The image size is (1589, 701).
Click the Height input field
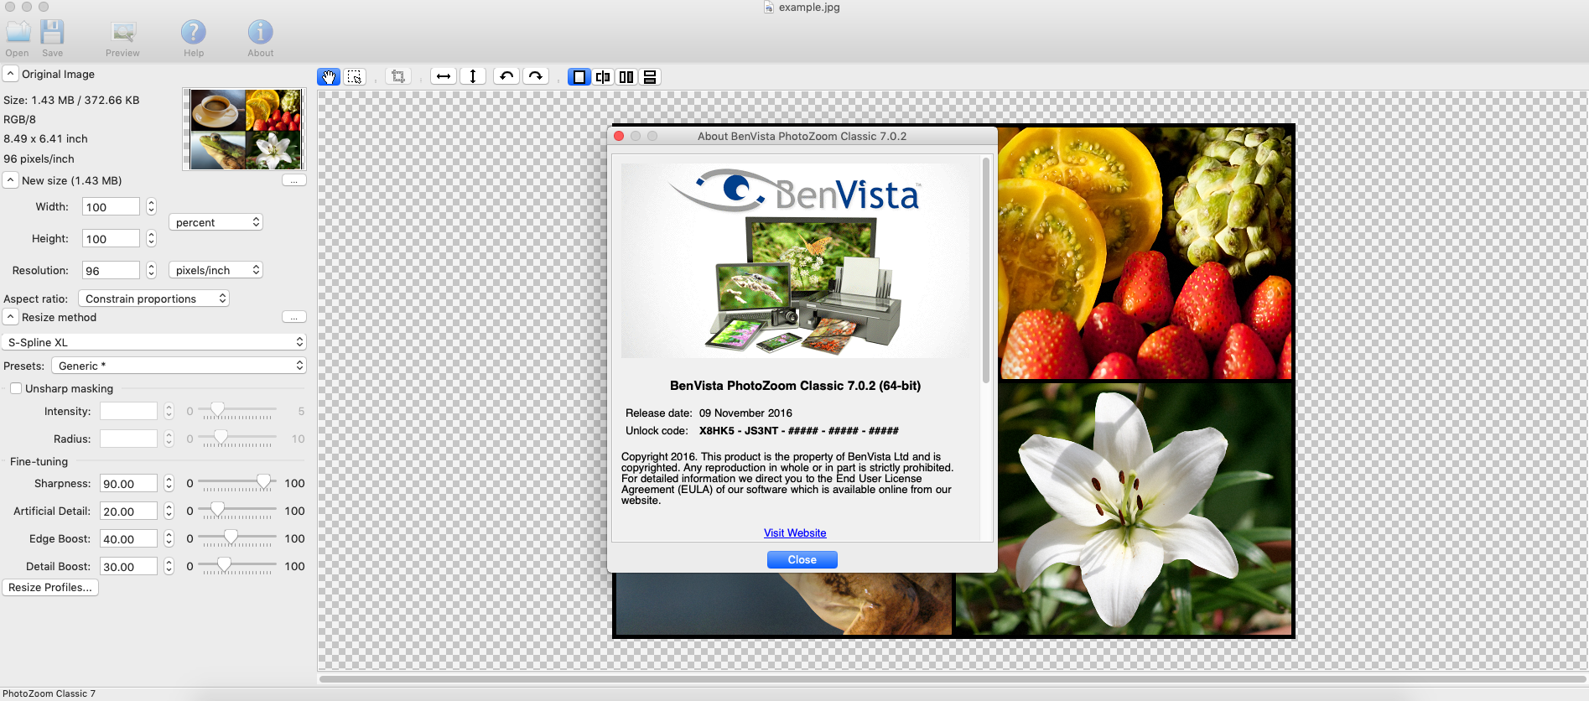tap(111, 238)
